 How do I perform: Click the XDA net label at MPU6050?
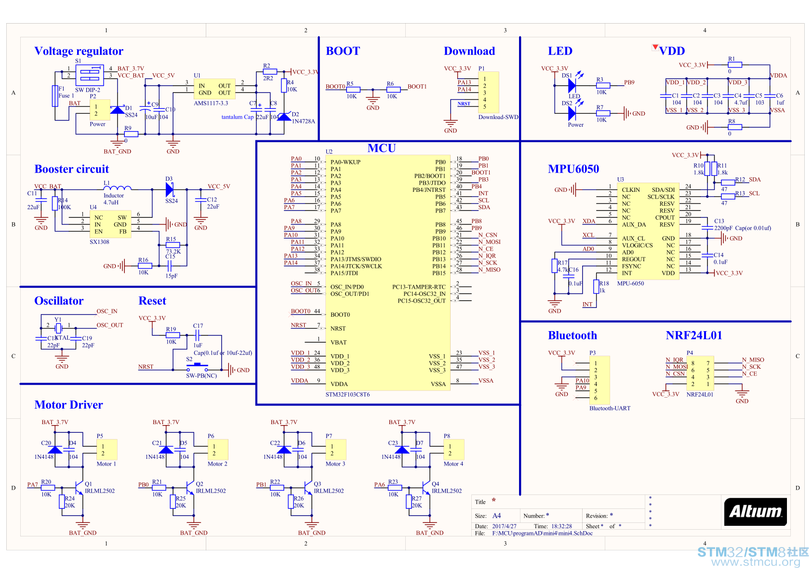click(x=588, y=221)
